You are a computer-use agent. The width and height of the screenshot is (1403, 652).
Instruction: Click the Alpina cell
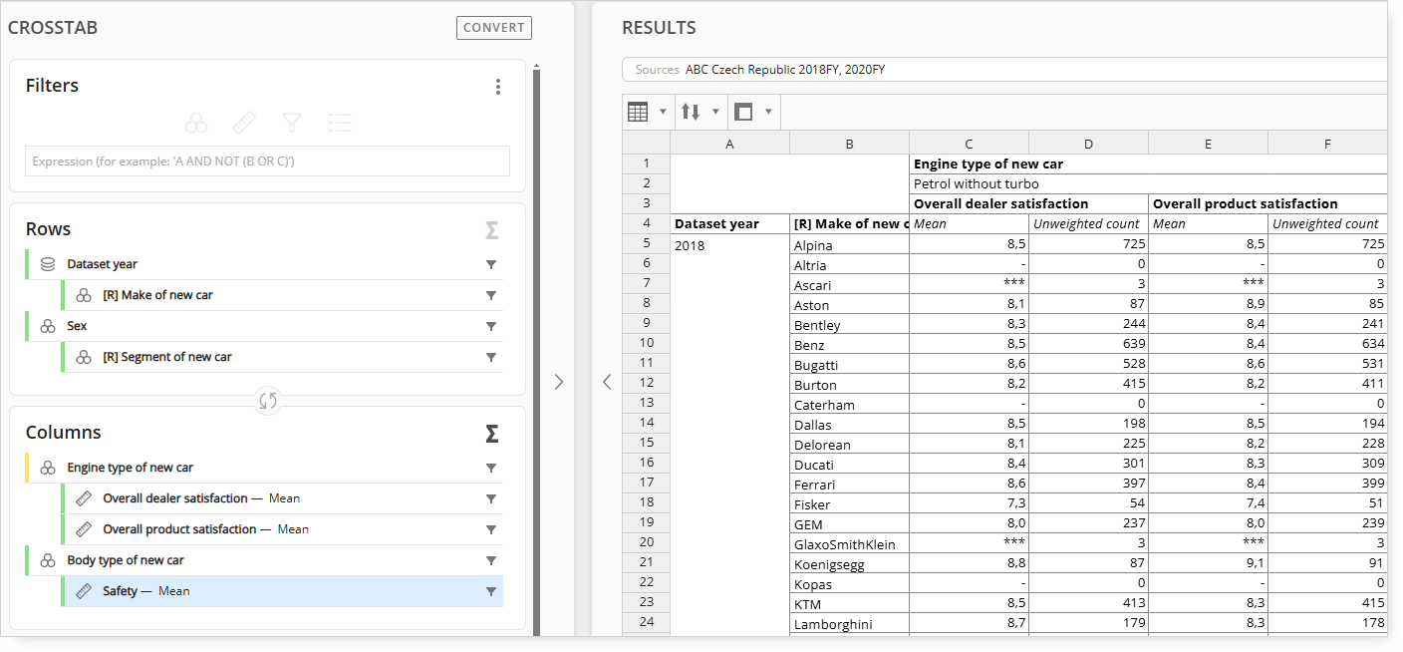click(849, 244)
